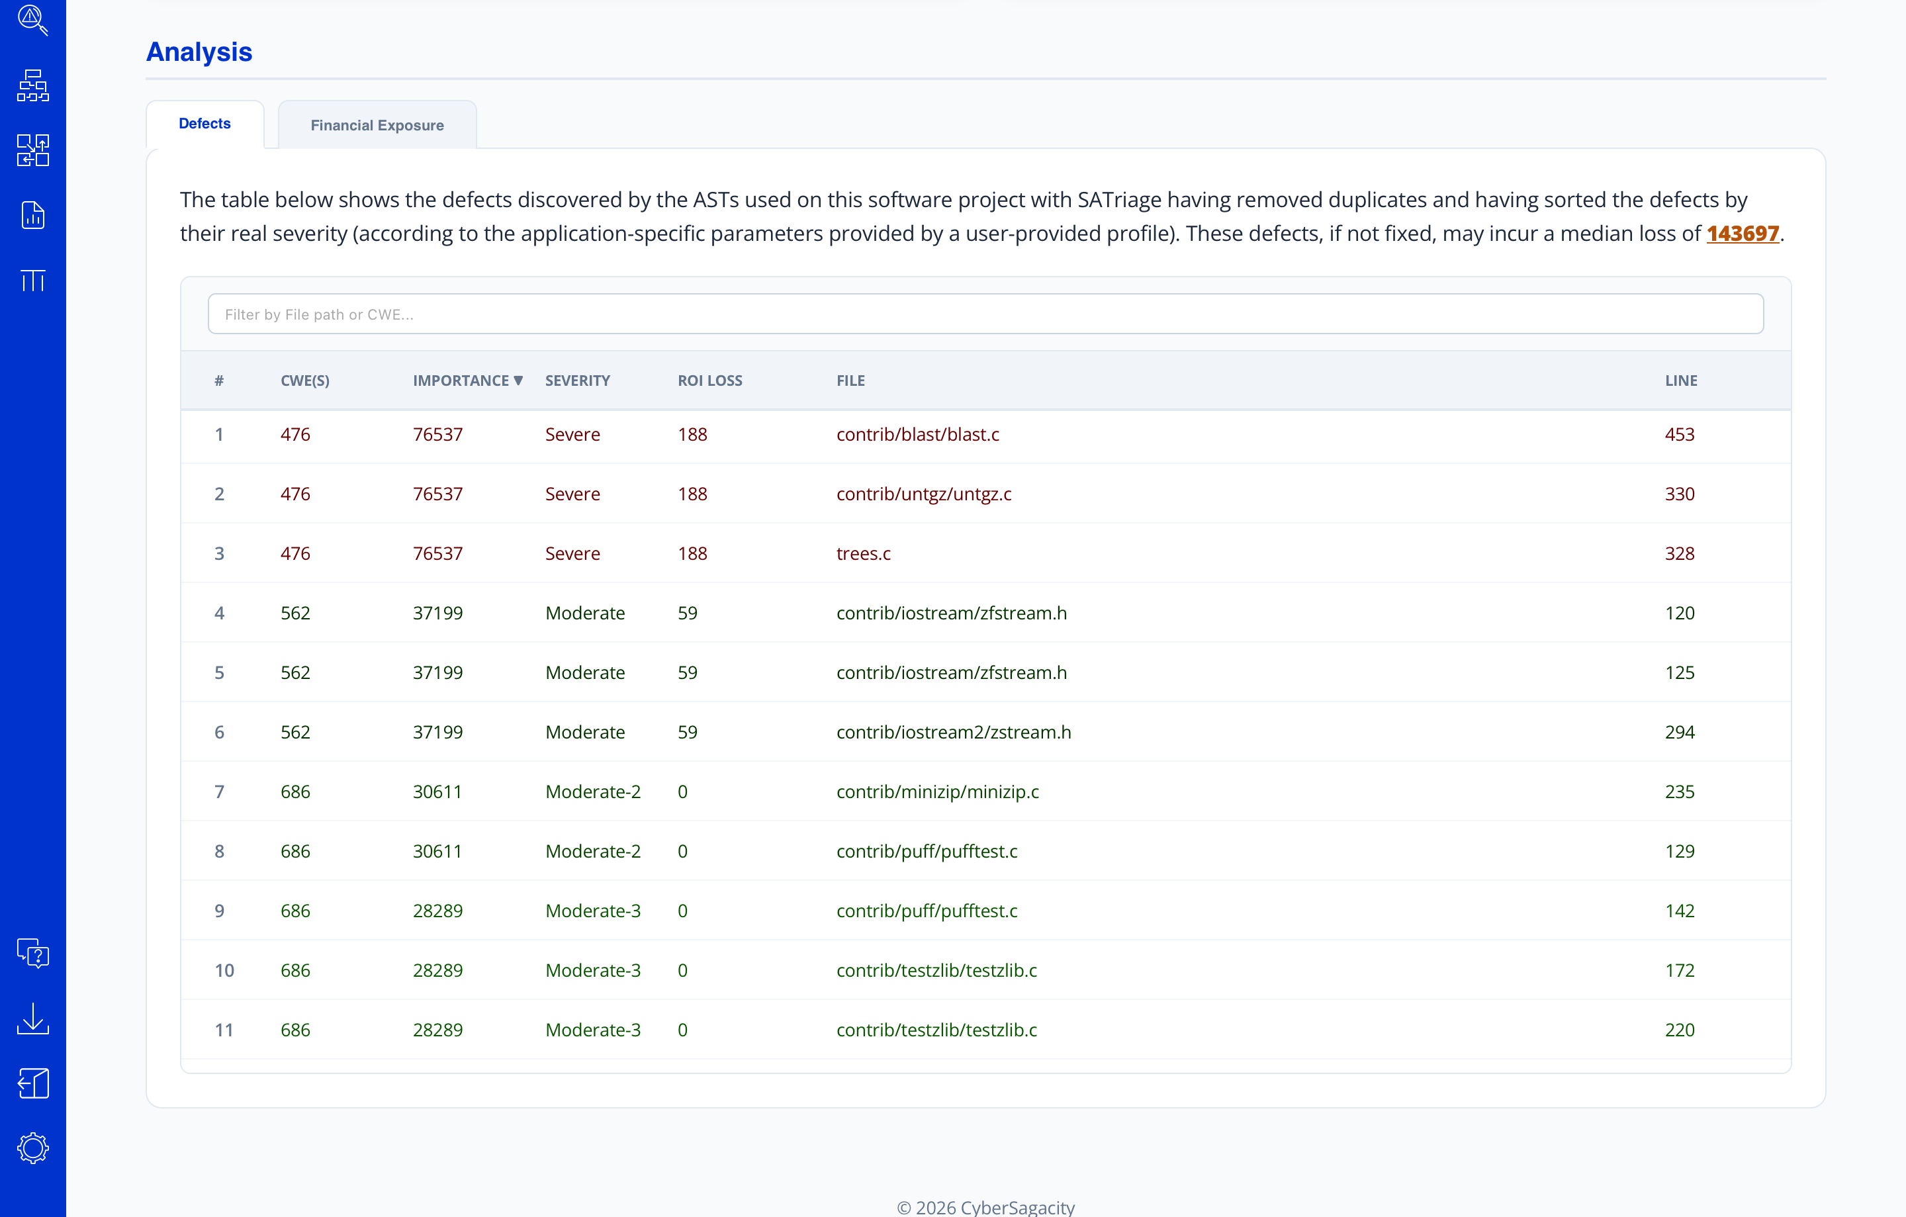Click the download icon in sidebar
This screenshot has width=1906, height=1217.
(32, 1018)
